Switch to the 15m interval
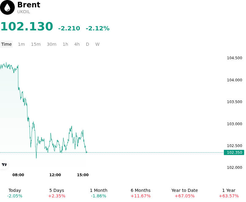 [36, 44]
